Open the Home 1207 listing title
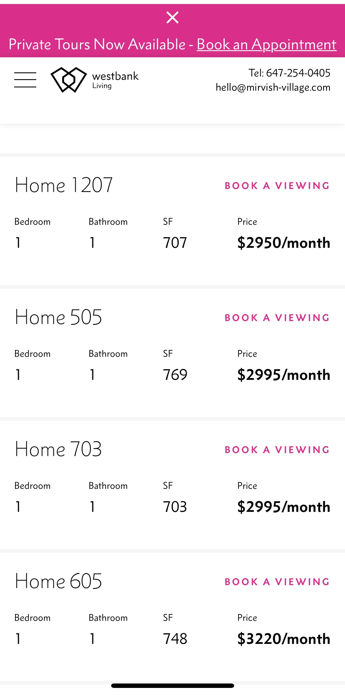 pyautogui.click(x=64, y=185)
